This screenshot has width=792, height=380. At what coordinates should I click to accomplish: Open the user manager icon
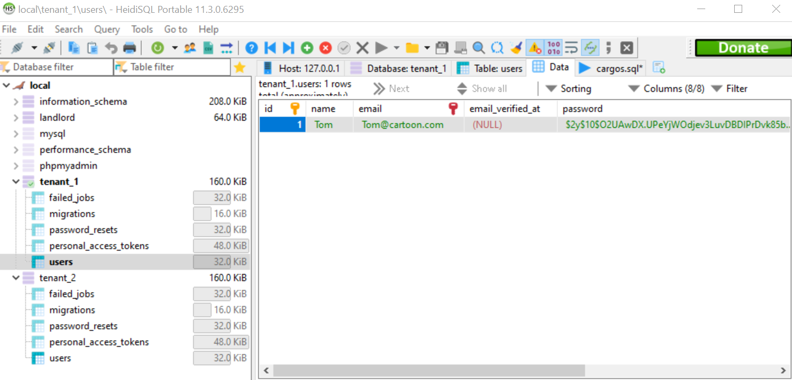190,48
